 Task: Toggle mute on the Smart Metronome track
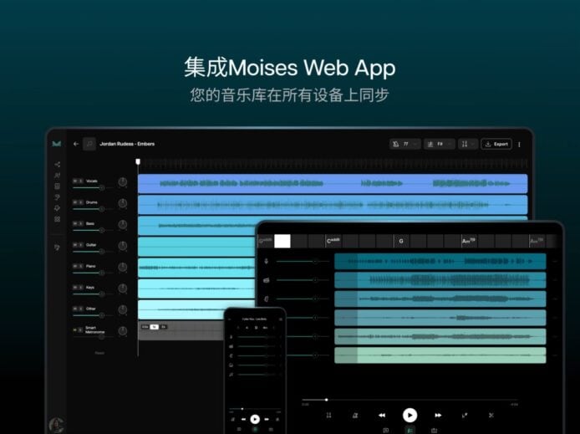click(74, 329)
